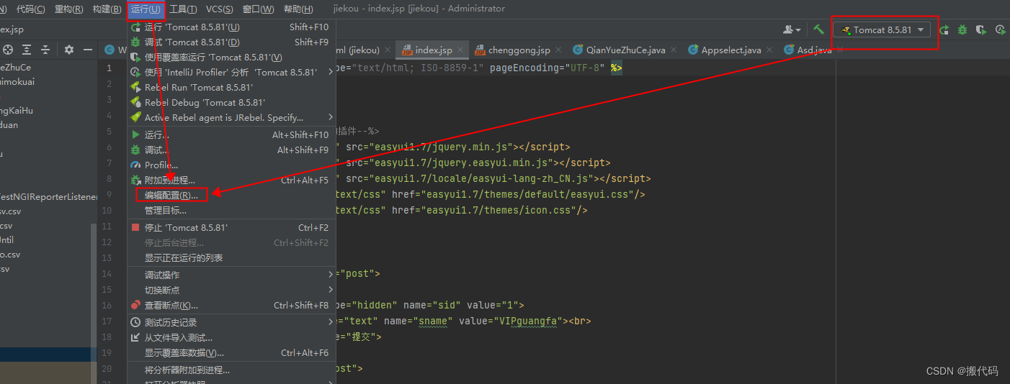This screenshot has width=1010, height=384.
Task: Open the 代码(C) menu
Action: coord(30,9)
